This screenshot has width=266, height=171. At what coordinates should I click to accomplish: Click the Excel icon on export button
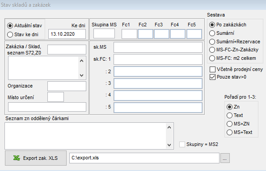pyautogui.click(x=17, y=158)
